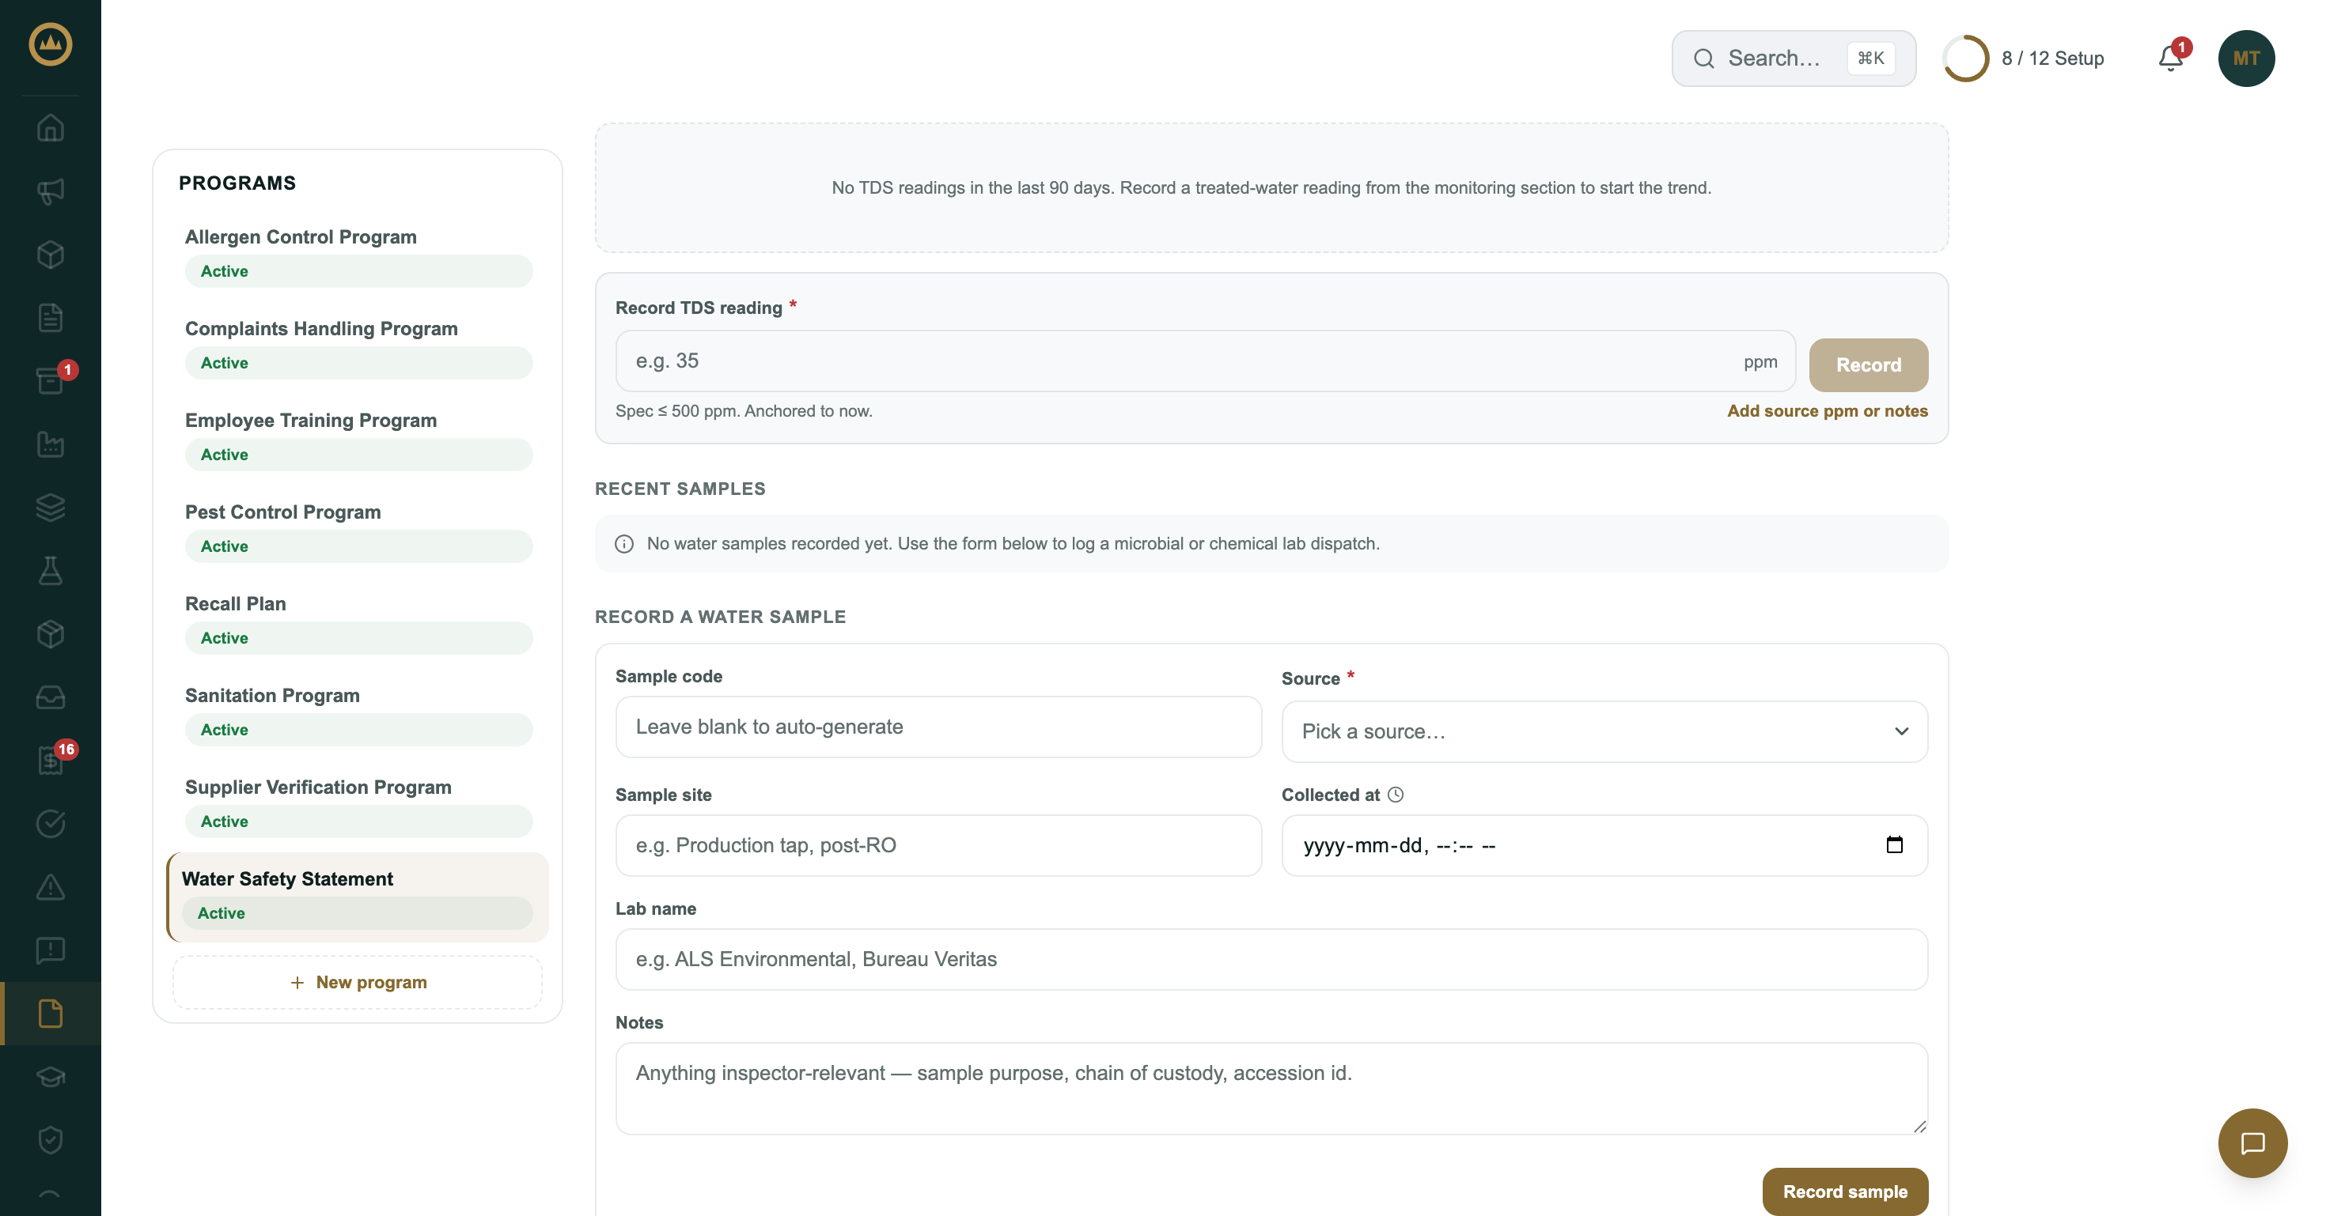Open the lab flask sidebar icon
Screen dimensions: 2326x1216
51,570
